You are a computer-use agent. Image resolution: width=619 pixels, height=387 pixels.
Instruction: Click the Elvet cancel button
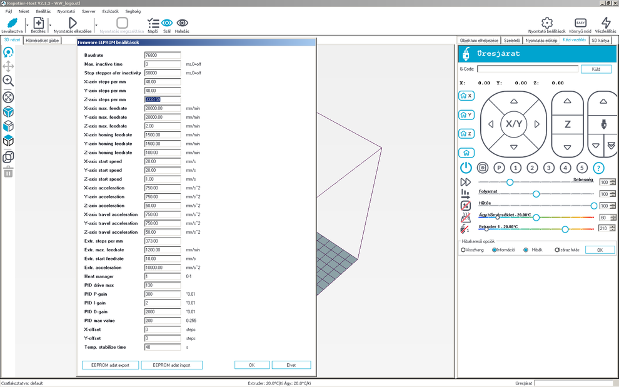click(291, 365)
